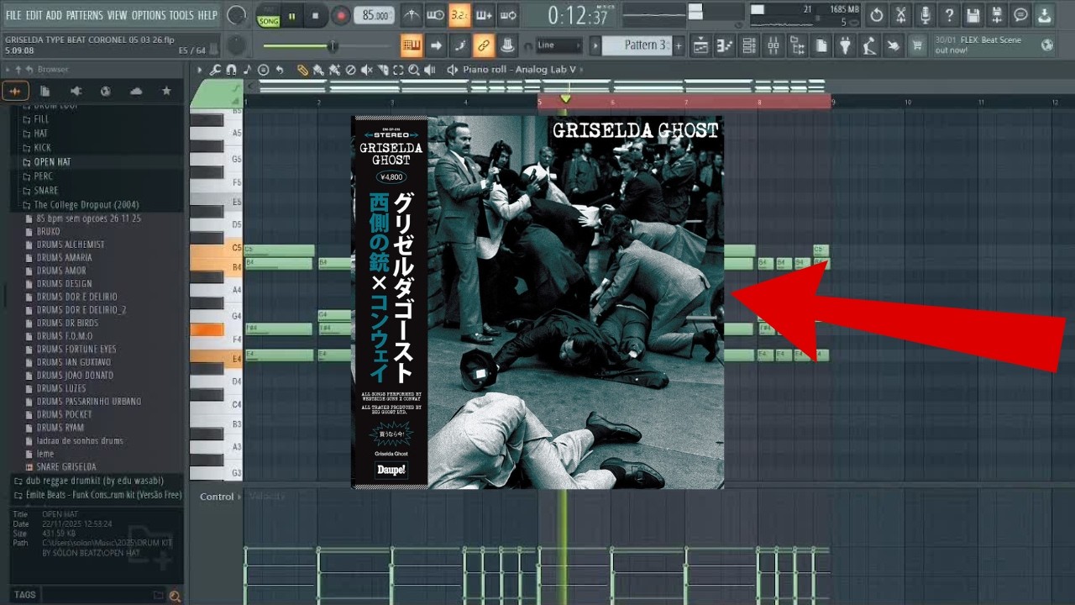This screenshot has width=1075, height=605.
Task: Open the Channel rack view icon
Action: pyautogui.click(x=749, y=45)
